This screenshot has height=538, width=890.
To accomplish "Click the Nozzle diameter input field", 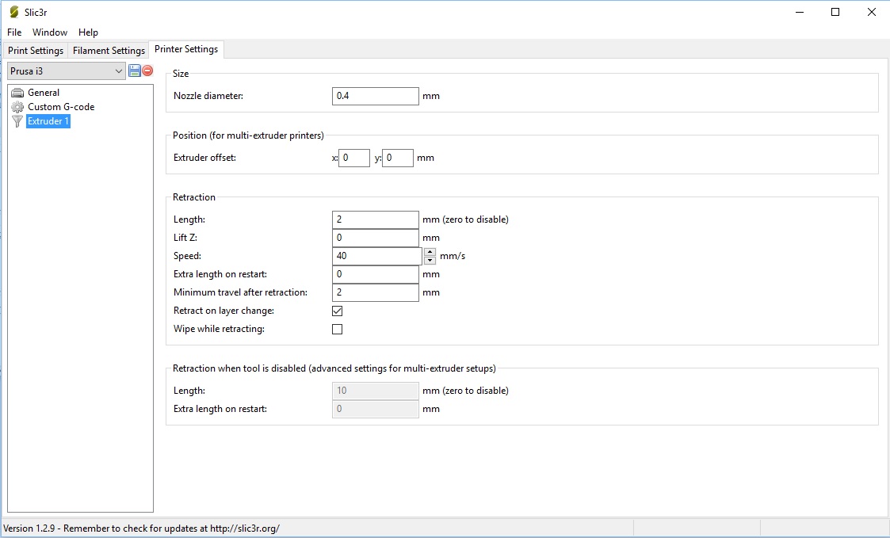I will [x=375, y=96].
